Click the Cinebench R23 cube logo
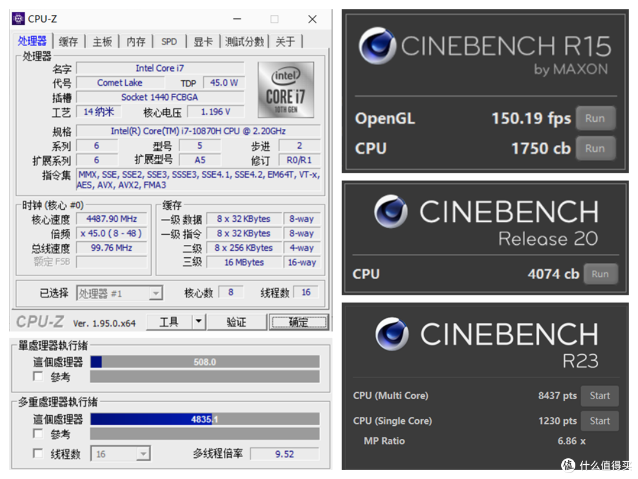Viewport: 638px width, 479px height. (x=392, y=334)
